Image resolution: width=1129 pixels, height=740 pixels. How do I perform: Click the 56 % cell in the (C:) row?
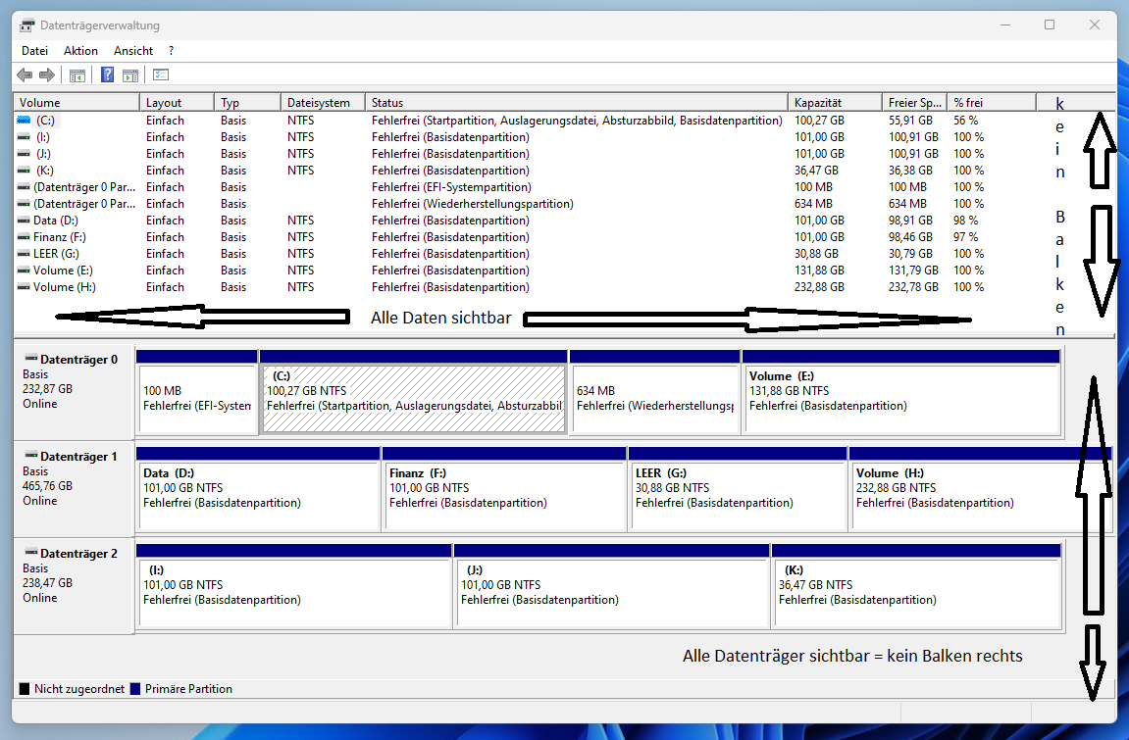[x=965, y=121]
